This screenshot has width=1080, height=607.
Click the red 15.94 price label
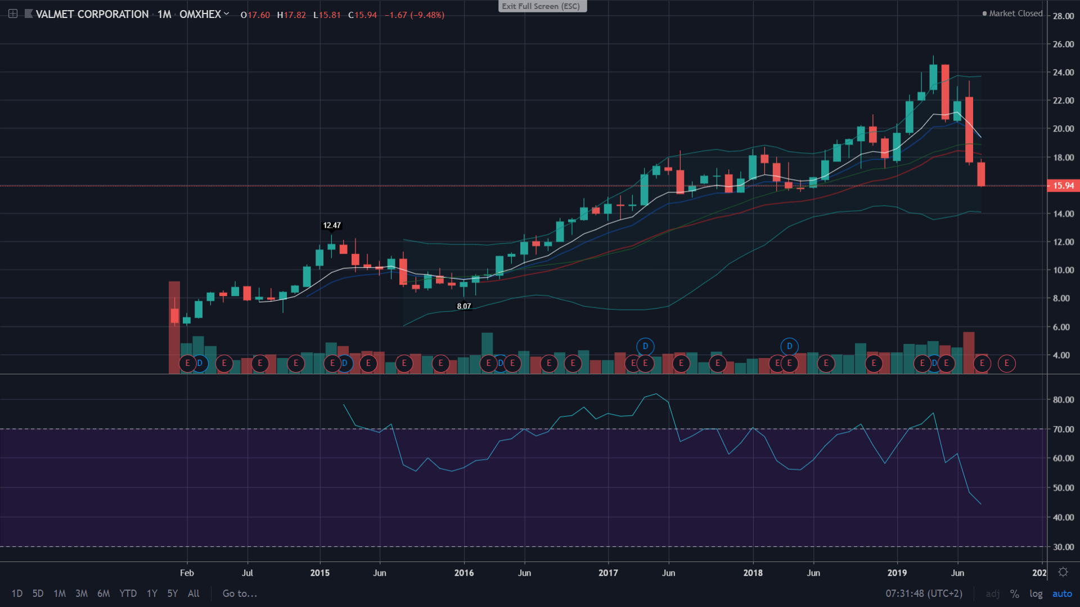tap(1063, 185)
